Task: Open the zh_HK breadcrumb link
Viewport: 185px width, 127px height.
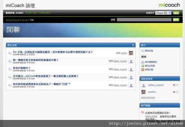Action: 25,20
